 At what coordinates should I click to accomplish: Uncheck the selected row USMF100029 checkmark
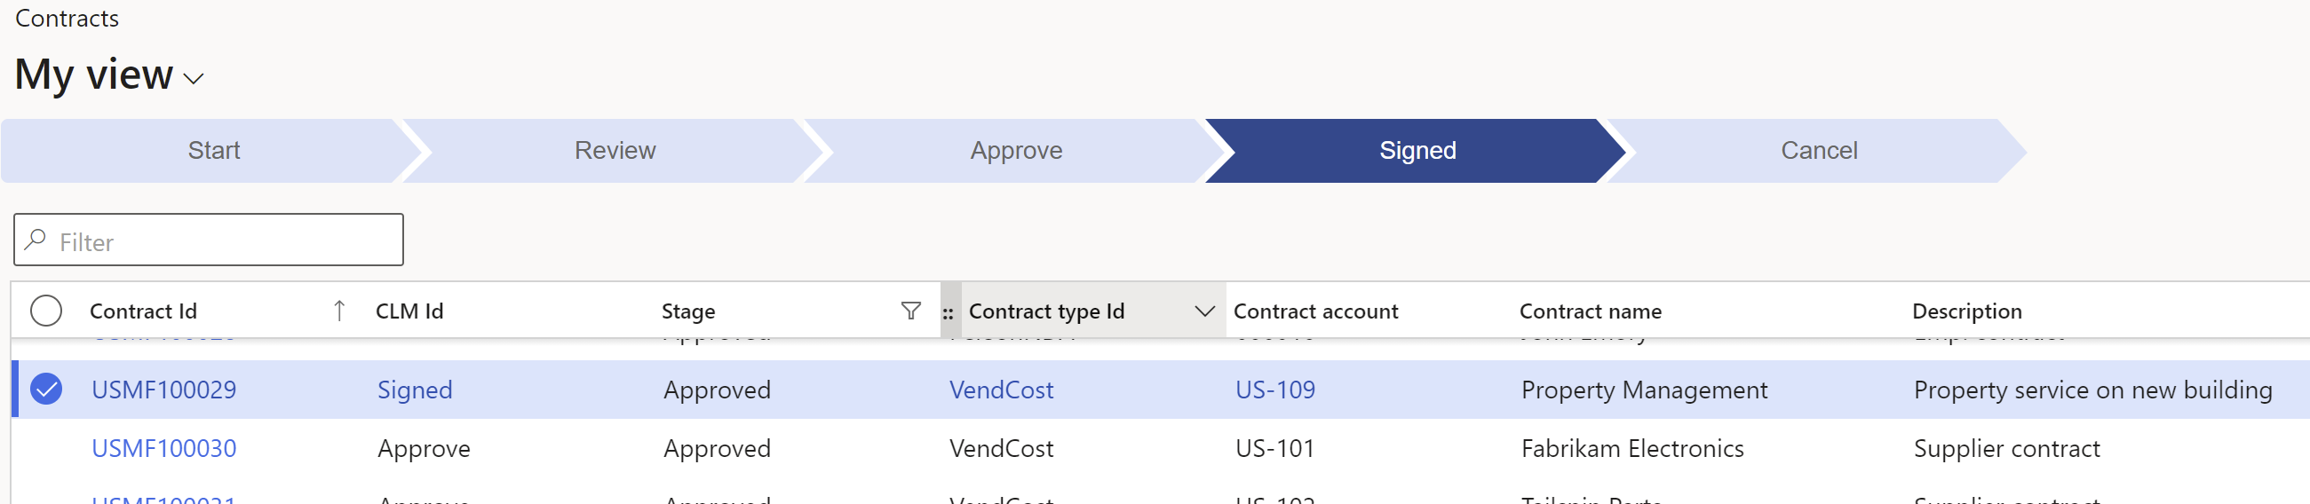[x=45, y=390]
